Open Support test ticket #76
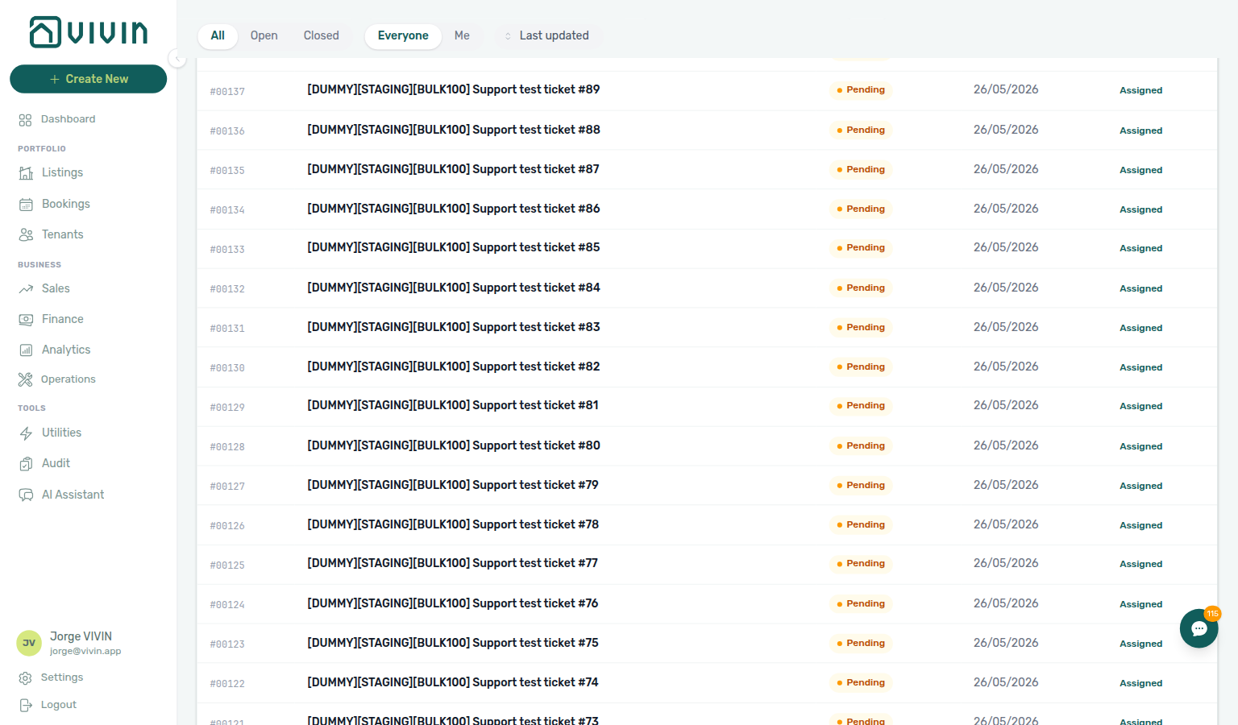 [453, 603]
